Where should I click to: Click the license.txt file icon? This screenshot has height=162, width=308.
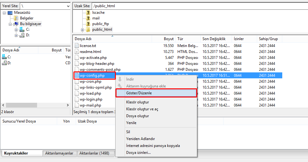77,46
